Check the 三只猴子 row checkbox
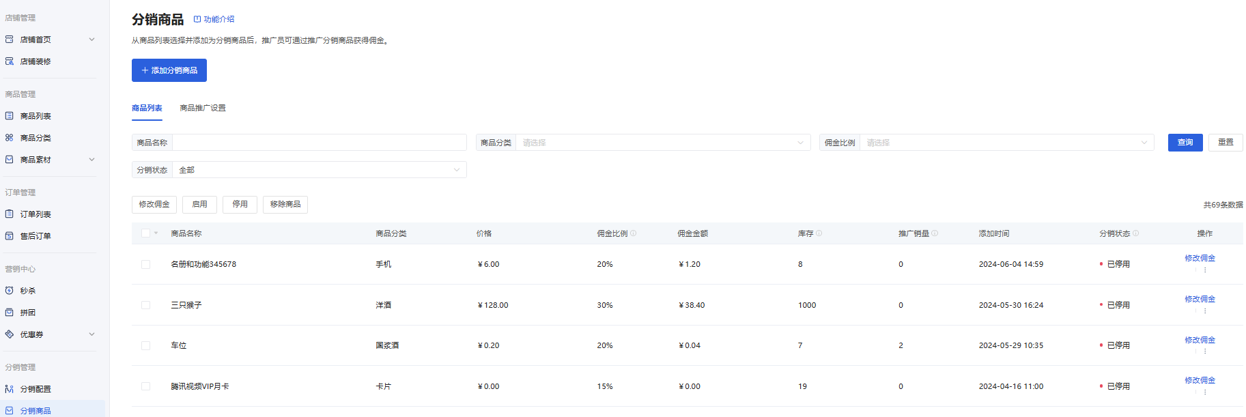The width and height of the screenshot is (1246, 417). [x=145, y=305]
